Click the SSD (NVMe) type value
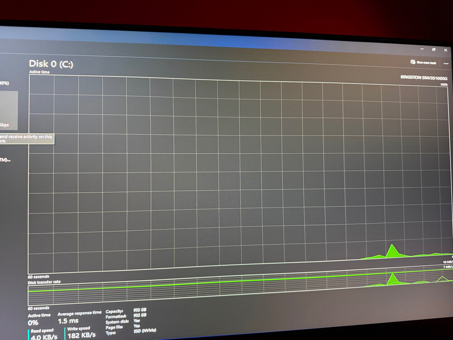453x340 pixels. [145, 330]
